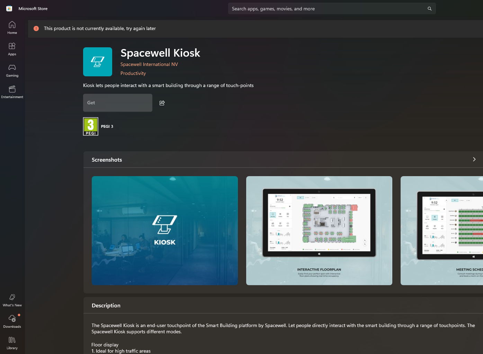This screenshot has width=483, height=354.
Task: Open the Interactive Floorplan screenshot
Action: (319, 231)
